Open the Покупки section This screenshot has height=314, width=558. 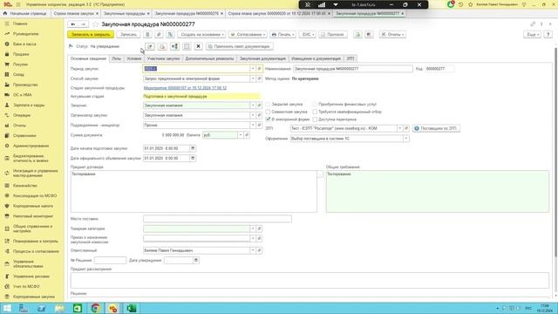pyautogui.click(x=20, y=65)
